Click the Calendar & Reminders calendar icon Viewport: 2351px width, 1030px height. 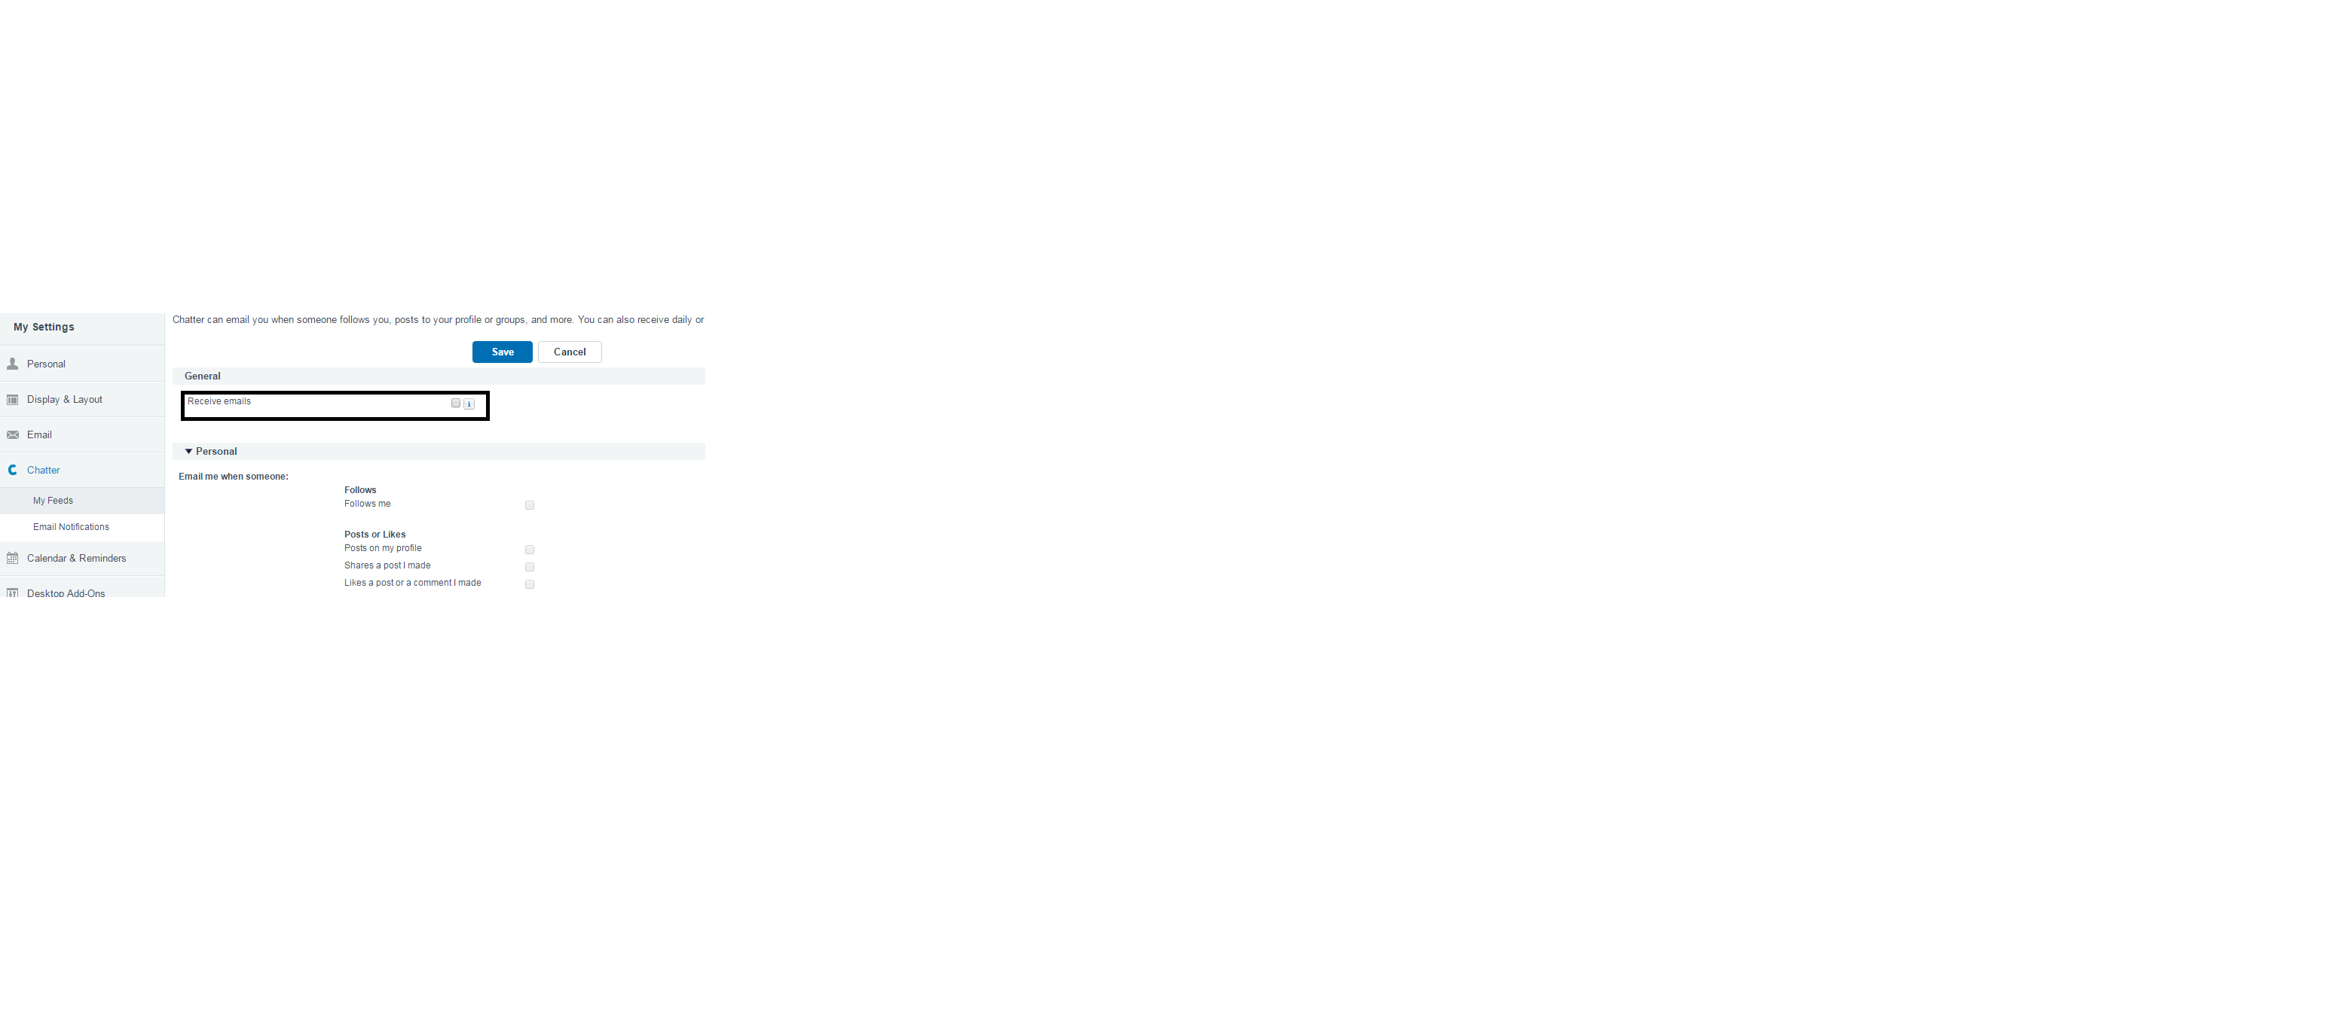click(x=13, y=559)
